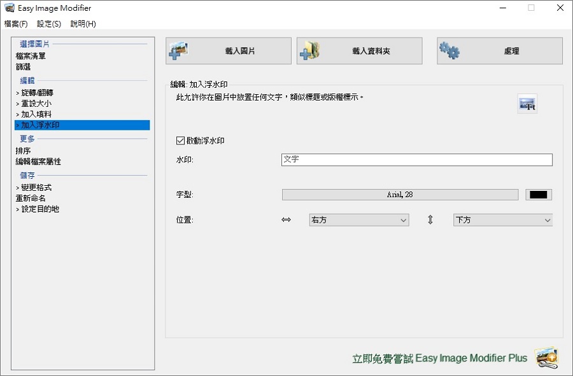Image resolution: width=573 pixels, height=376 pixels.
Task: Select 檔案清單 in the sidebar
Action: pos(31,56)
